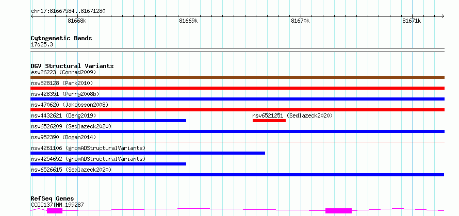
Task: Select the short red nsv6521251 bar
Action: point(269,121)
